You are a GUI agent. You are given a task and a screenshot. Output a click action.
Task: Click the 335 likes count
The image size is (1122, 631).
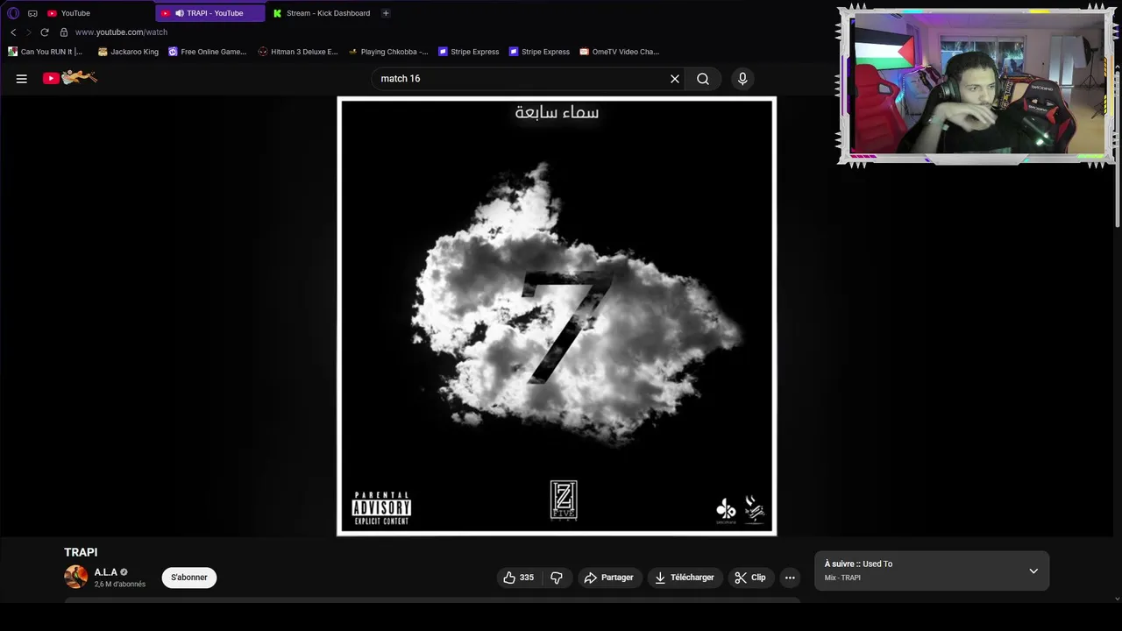click(527, 578)
